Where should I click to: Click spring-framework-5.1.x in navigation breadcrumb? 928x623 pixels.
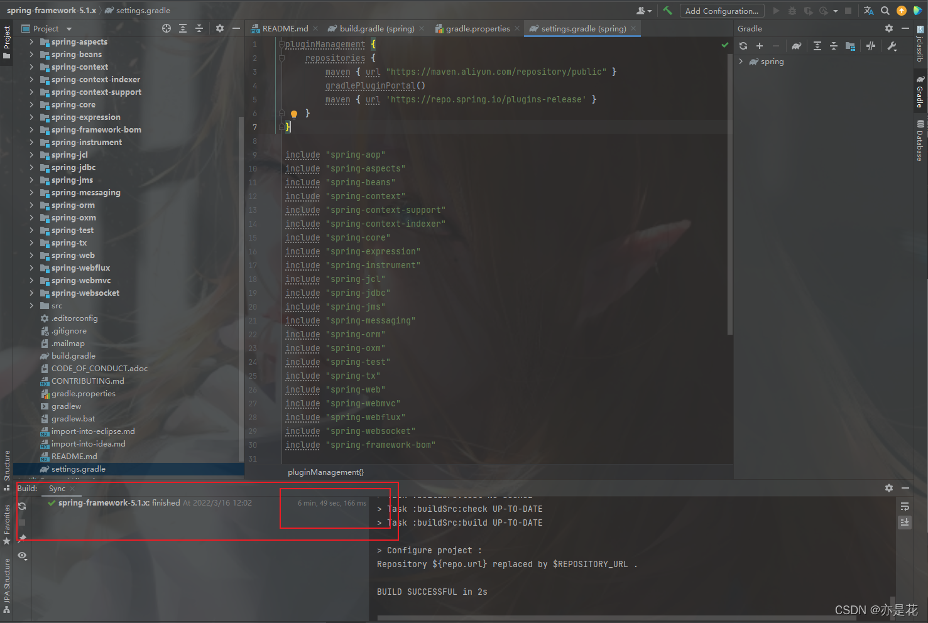click(52, 11)
